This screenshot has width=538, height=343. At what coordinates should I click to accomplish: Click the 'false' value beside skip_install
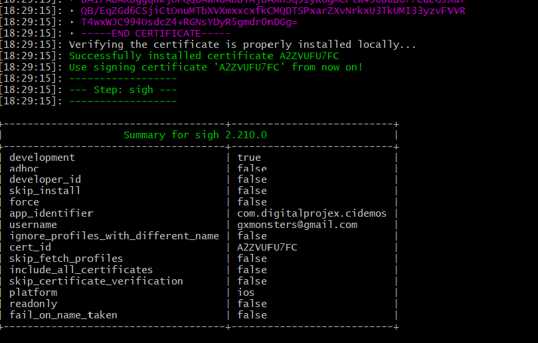click(252, 191)
